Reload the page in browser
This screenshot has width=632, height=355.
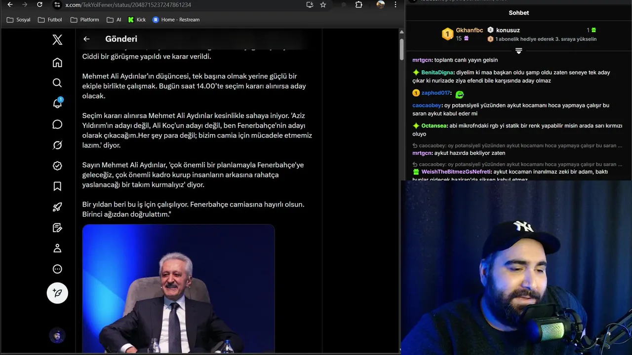click(x=39, y=4)
